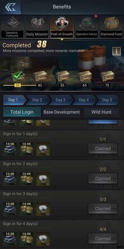Open the Diamond Fund chest icon
Screen dimensions: 124x249
(x=111, y=27)
